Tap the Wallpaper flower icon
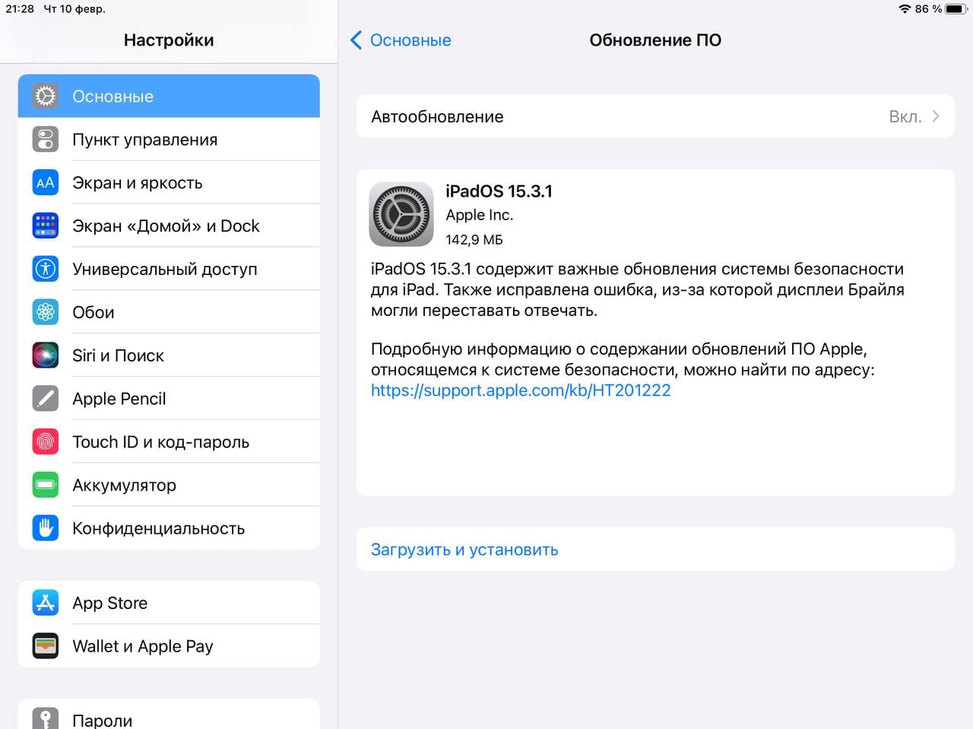The image size is (973, 729). (46, 312)
